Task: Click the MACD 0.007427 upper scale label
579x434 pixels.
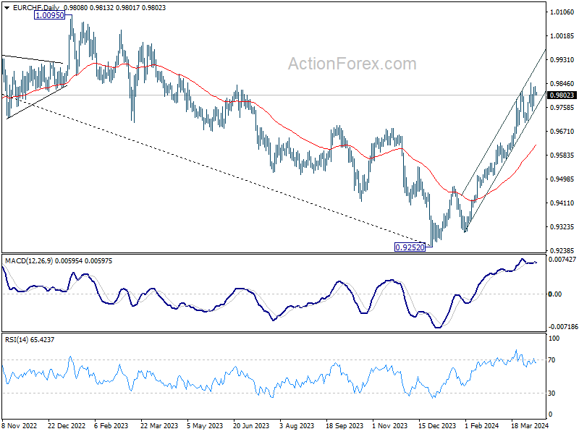Action: pos(562,260)
